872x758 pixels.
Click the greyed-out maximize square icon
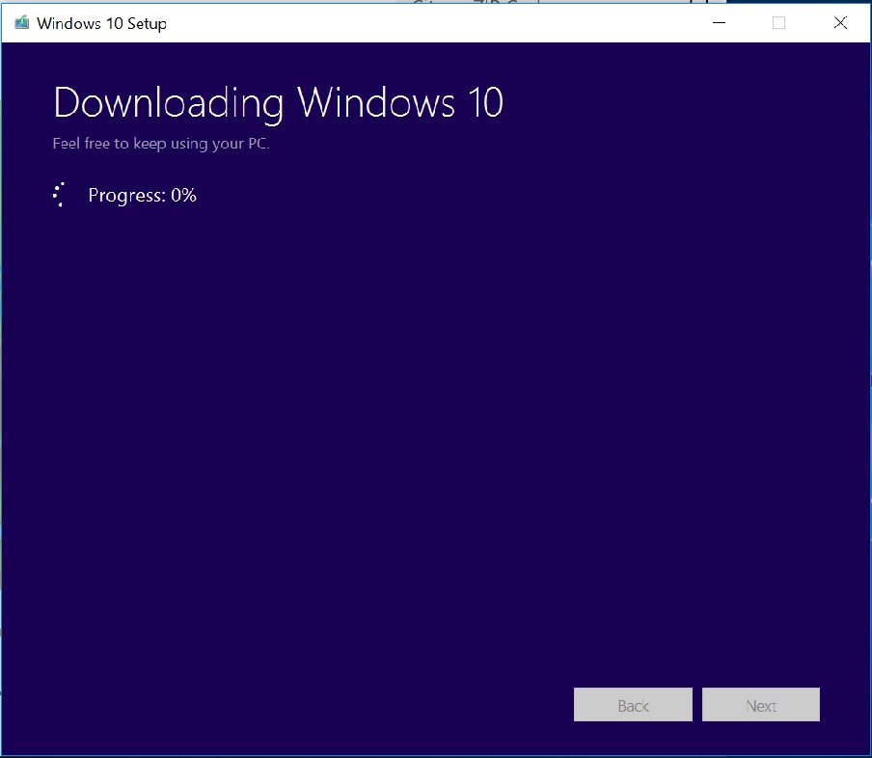(x=778, y=23)
